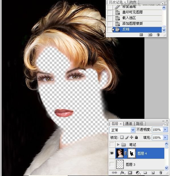Image resolution: width=170 pixels, height=176 pixels.
Task: Switch to the 通道 channels tab
Action: tap(128, 124)
